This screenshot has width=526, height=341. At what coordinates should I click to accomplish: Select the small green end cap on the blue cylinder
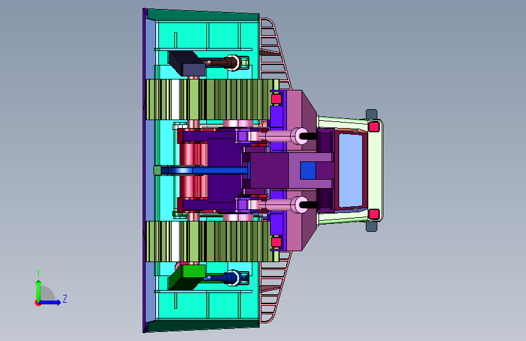click(x=157, y=170)
